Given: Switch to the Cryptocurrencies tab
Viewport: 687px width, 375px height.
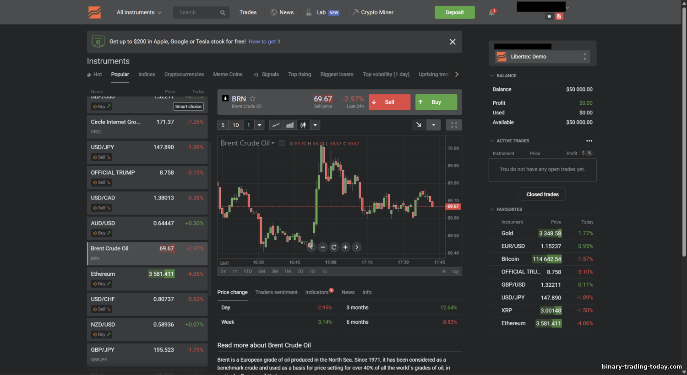Looking at the screenshot, I should (184, 75).
